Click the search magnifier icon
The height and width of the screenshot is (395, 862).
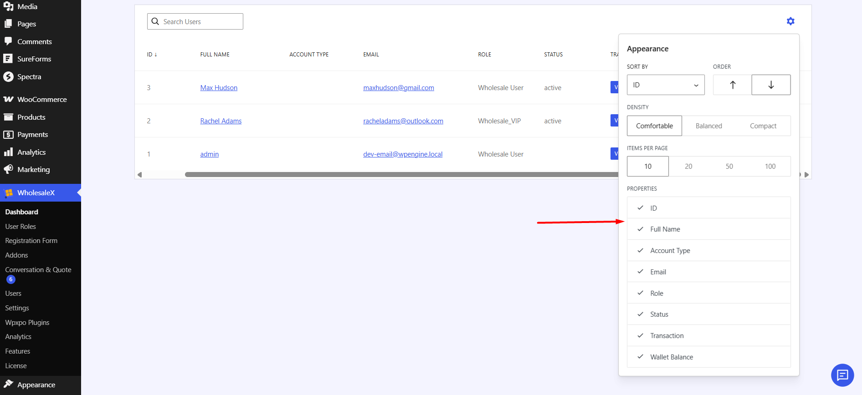pos(155,21)
